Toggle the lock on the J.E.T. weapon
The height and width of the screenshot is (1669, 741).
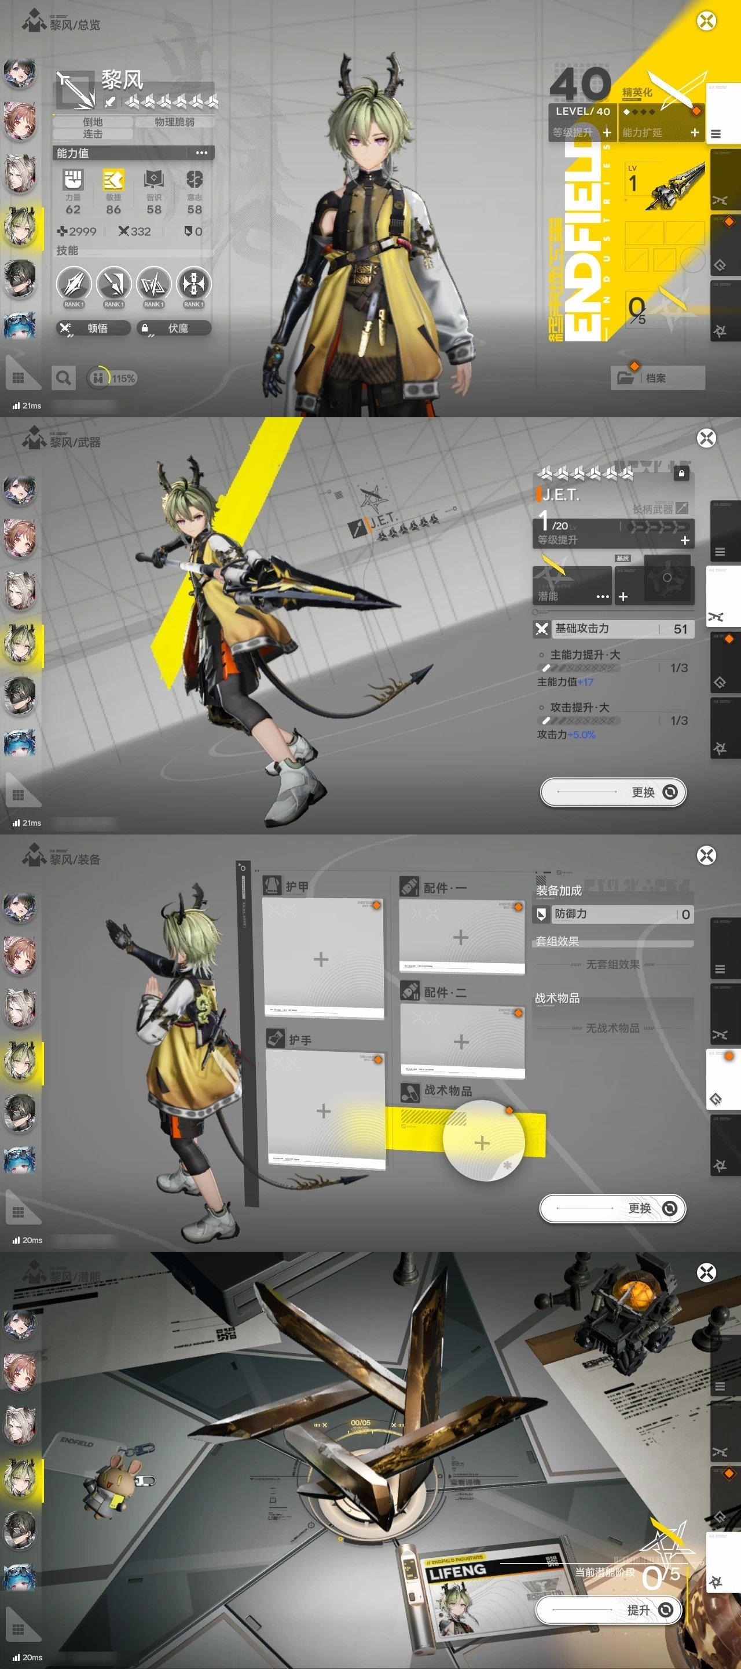tap(681, 473)
